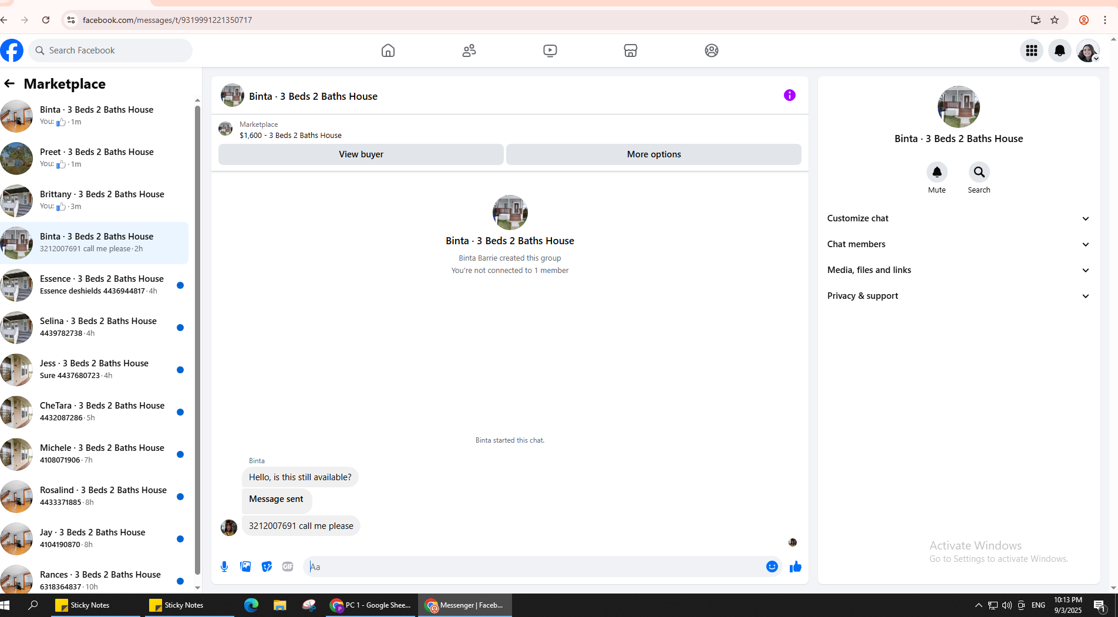Open the notifications bell icon

(x=1060, y=51)
